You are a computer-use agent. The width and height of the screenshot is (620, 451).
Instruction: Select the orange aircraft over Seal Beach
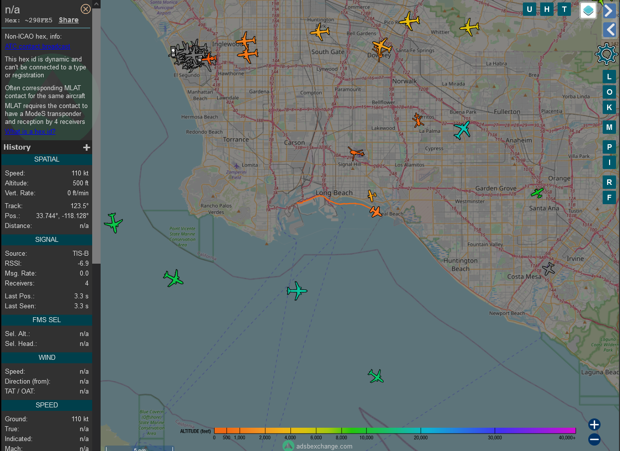click(376, 212)
